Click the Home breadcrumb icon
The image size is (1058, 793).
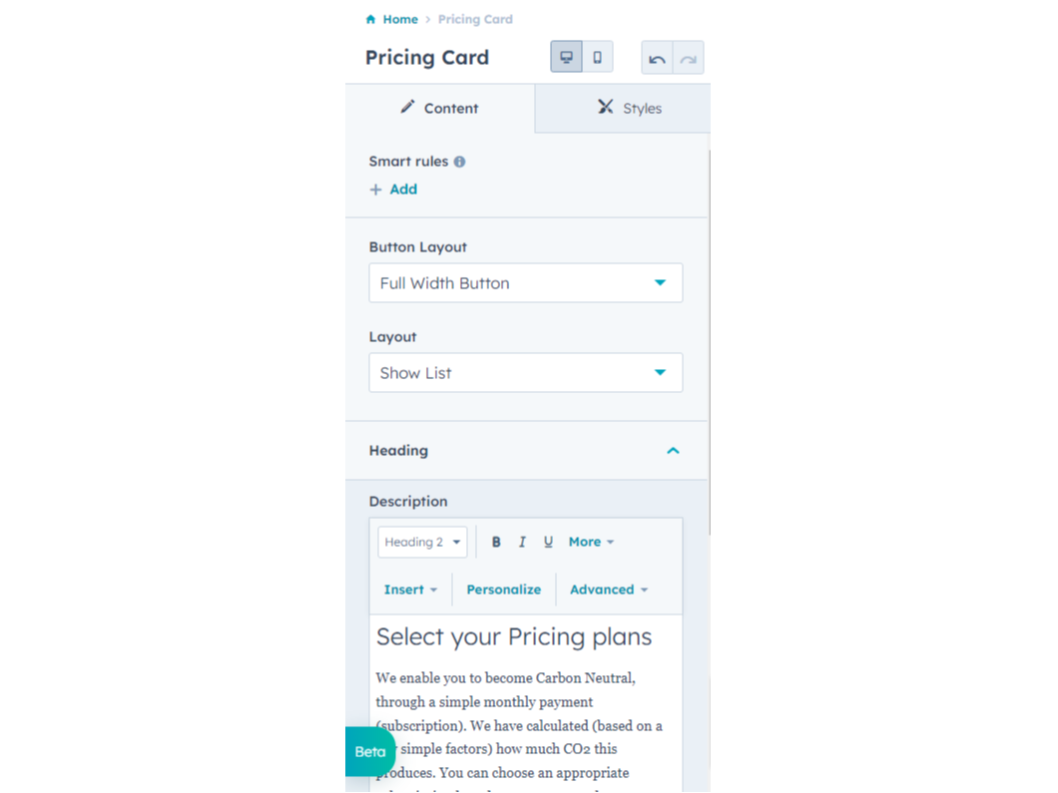pos(371,19)
